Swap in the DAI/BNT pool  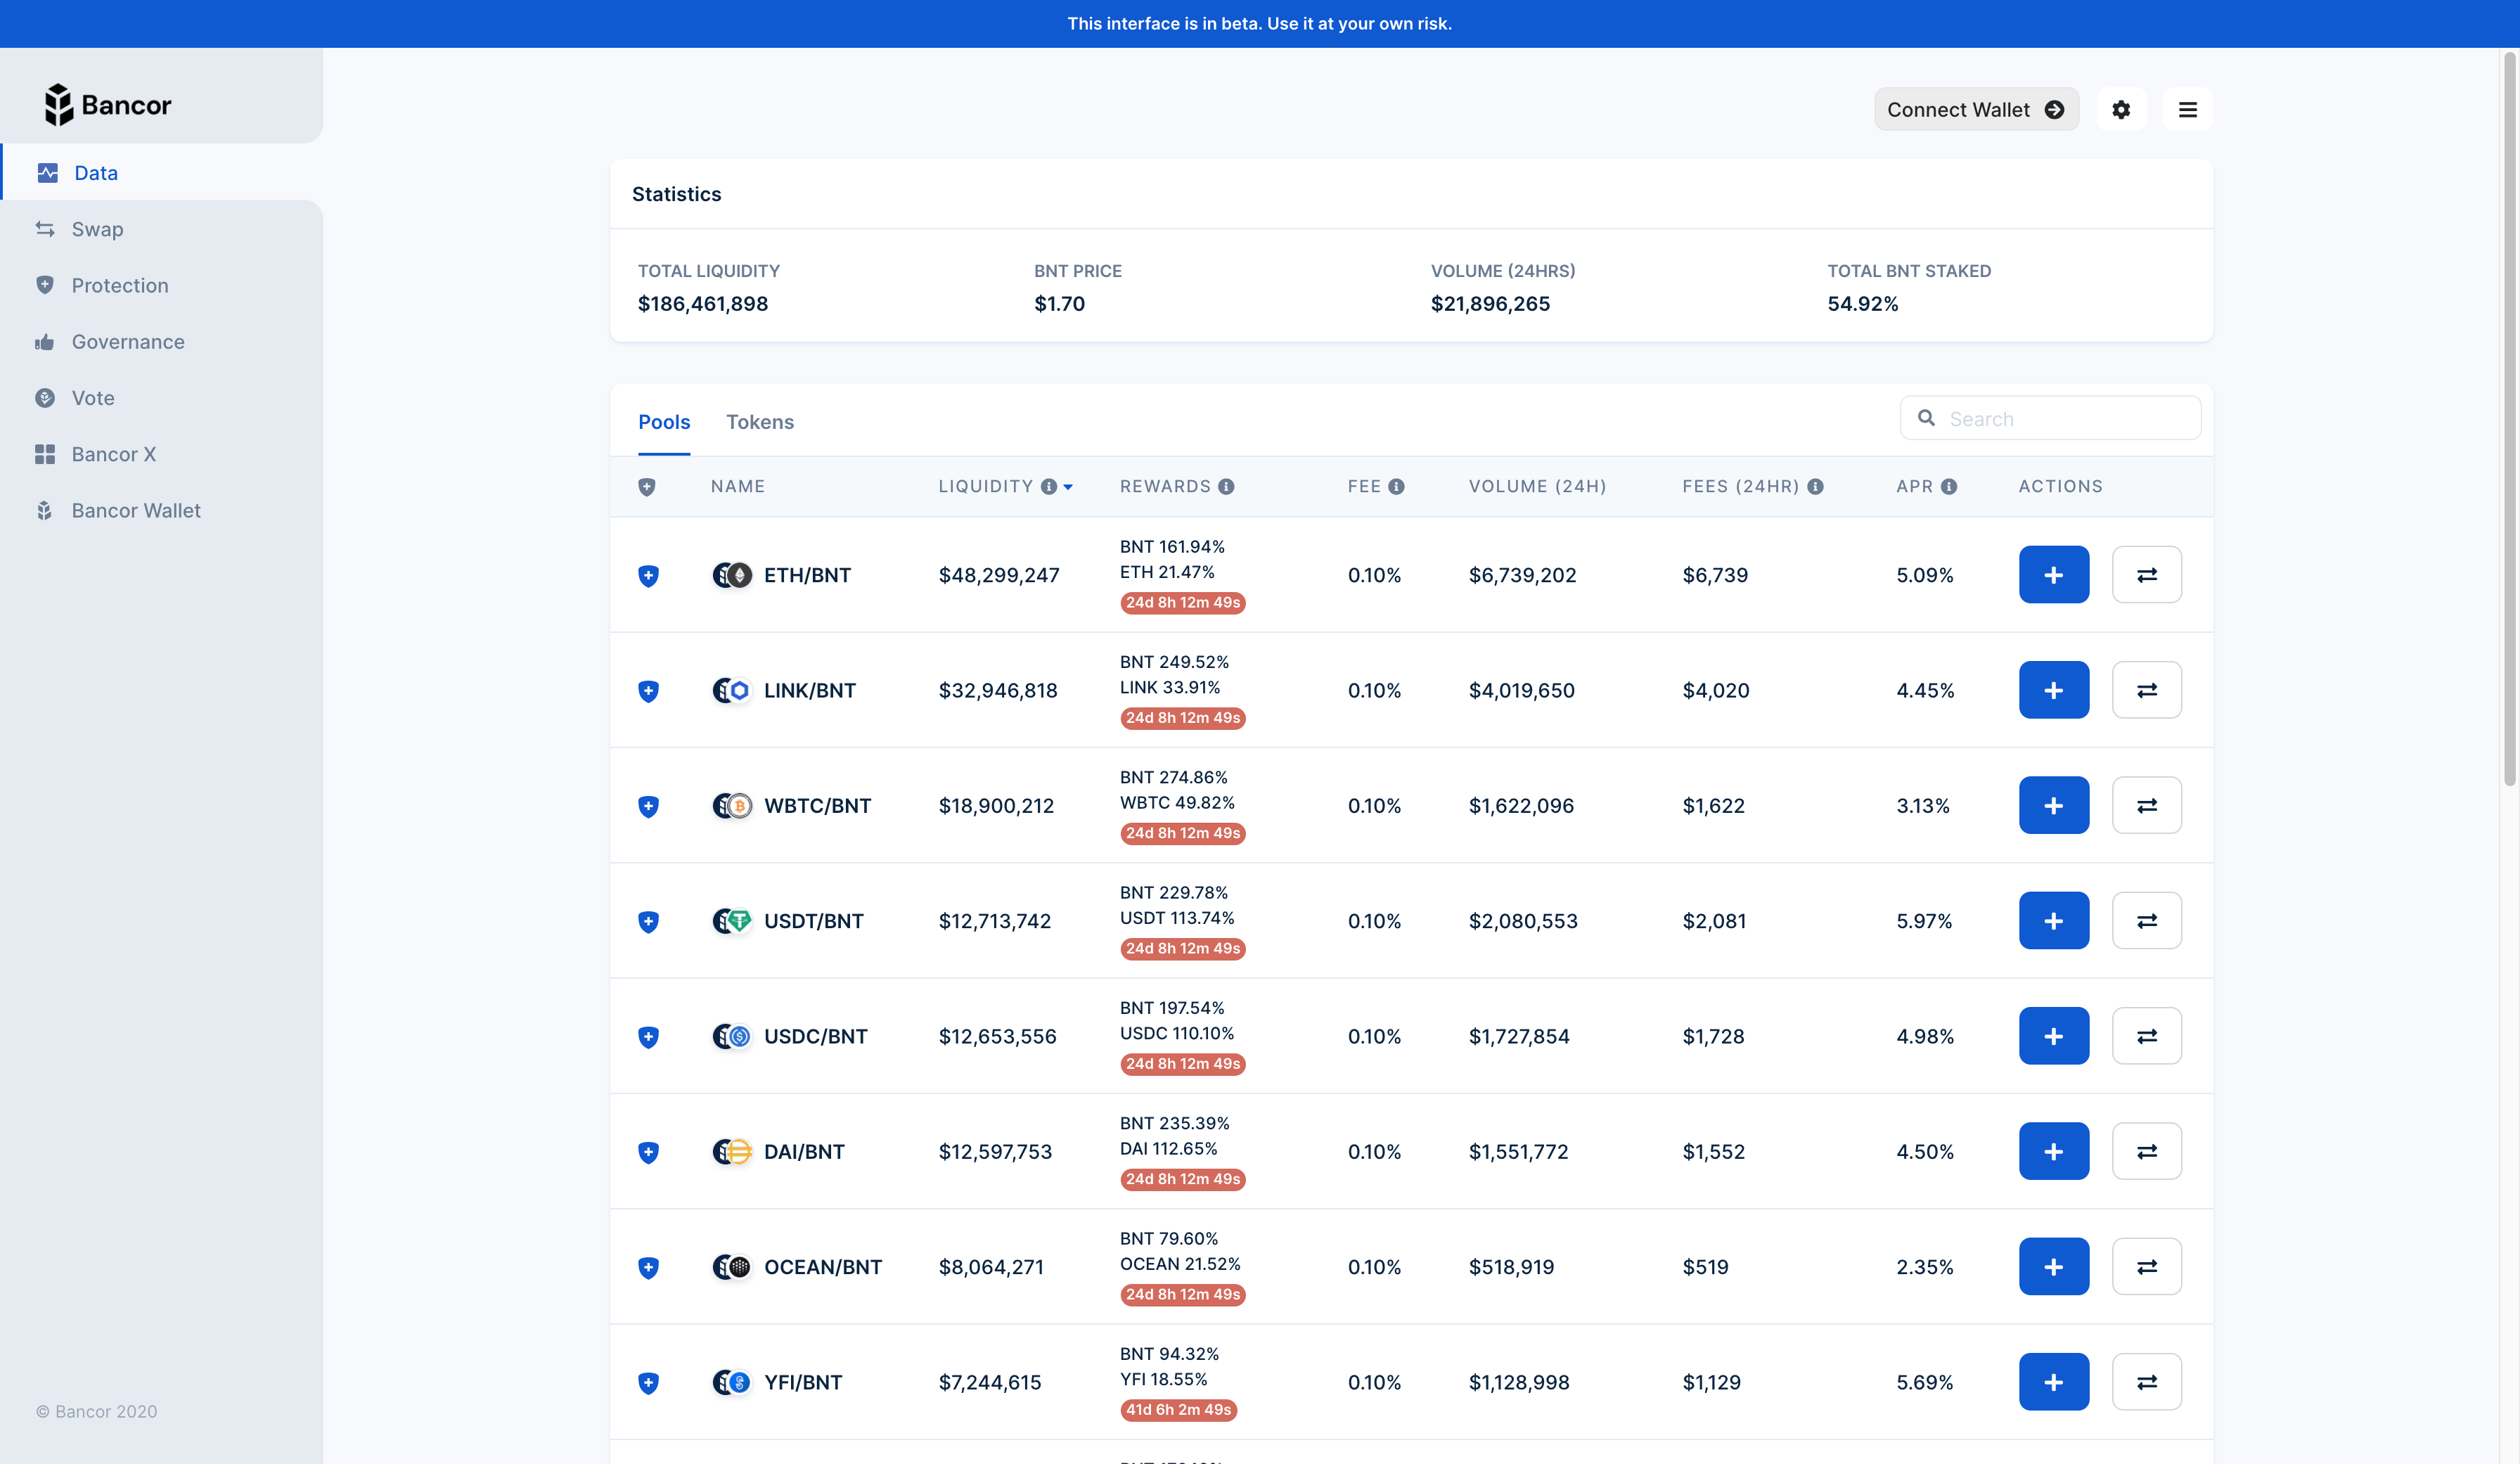click(x=2146, y=1151)
